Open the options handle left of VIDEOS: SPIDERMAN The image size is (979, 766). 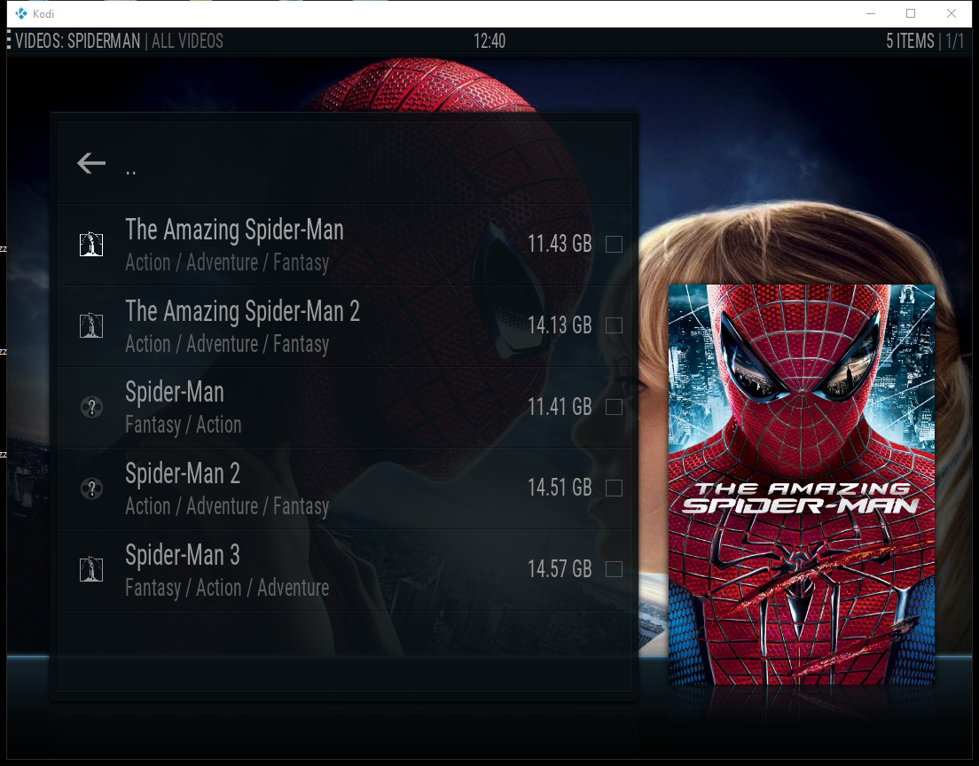[x=9, y=41]
